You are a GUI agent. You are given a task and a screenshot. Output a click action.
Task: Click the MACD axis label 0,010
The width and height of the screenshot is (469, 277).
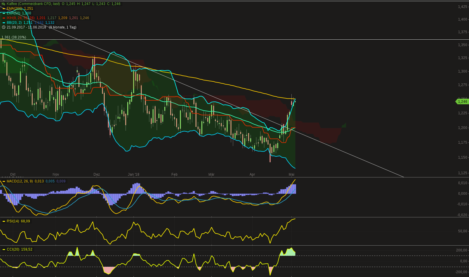point(463,183)
